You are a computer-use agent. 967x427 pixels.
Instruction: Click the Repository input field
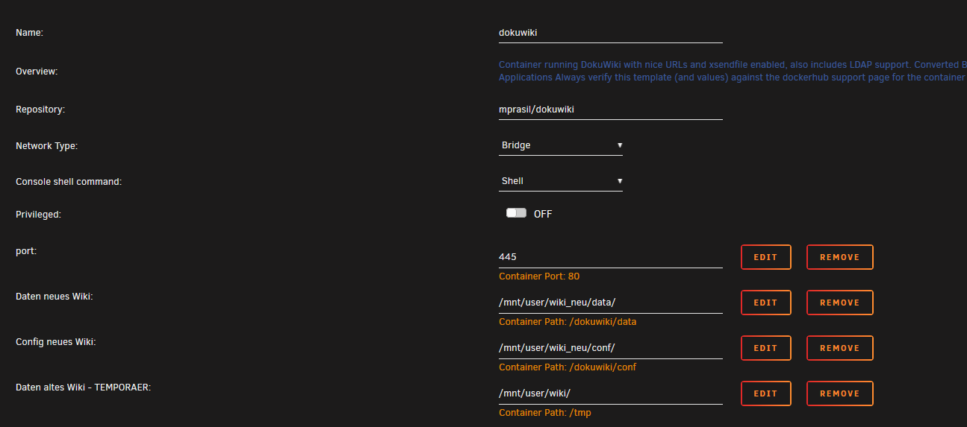[x=611, y=110]
